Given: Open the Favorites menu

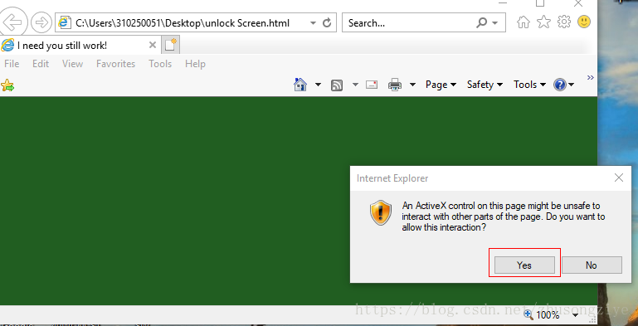Looking at the screenshot, I should pyautogui.click(x=115, y=64).
